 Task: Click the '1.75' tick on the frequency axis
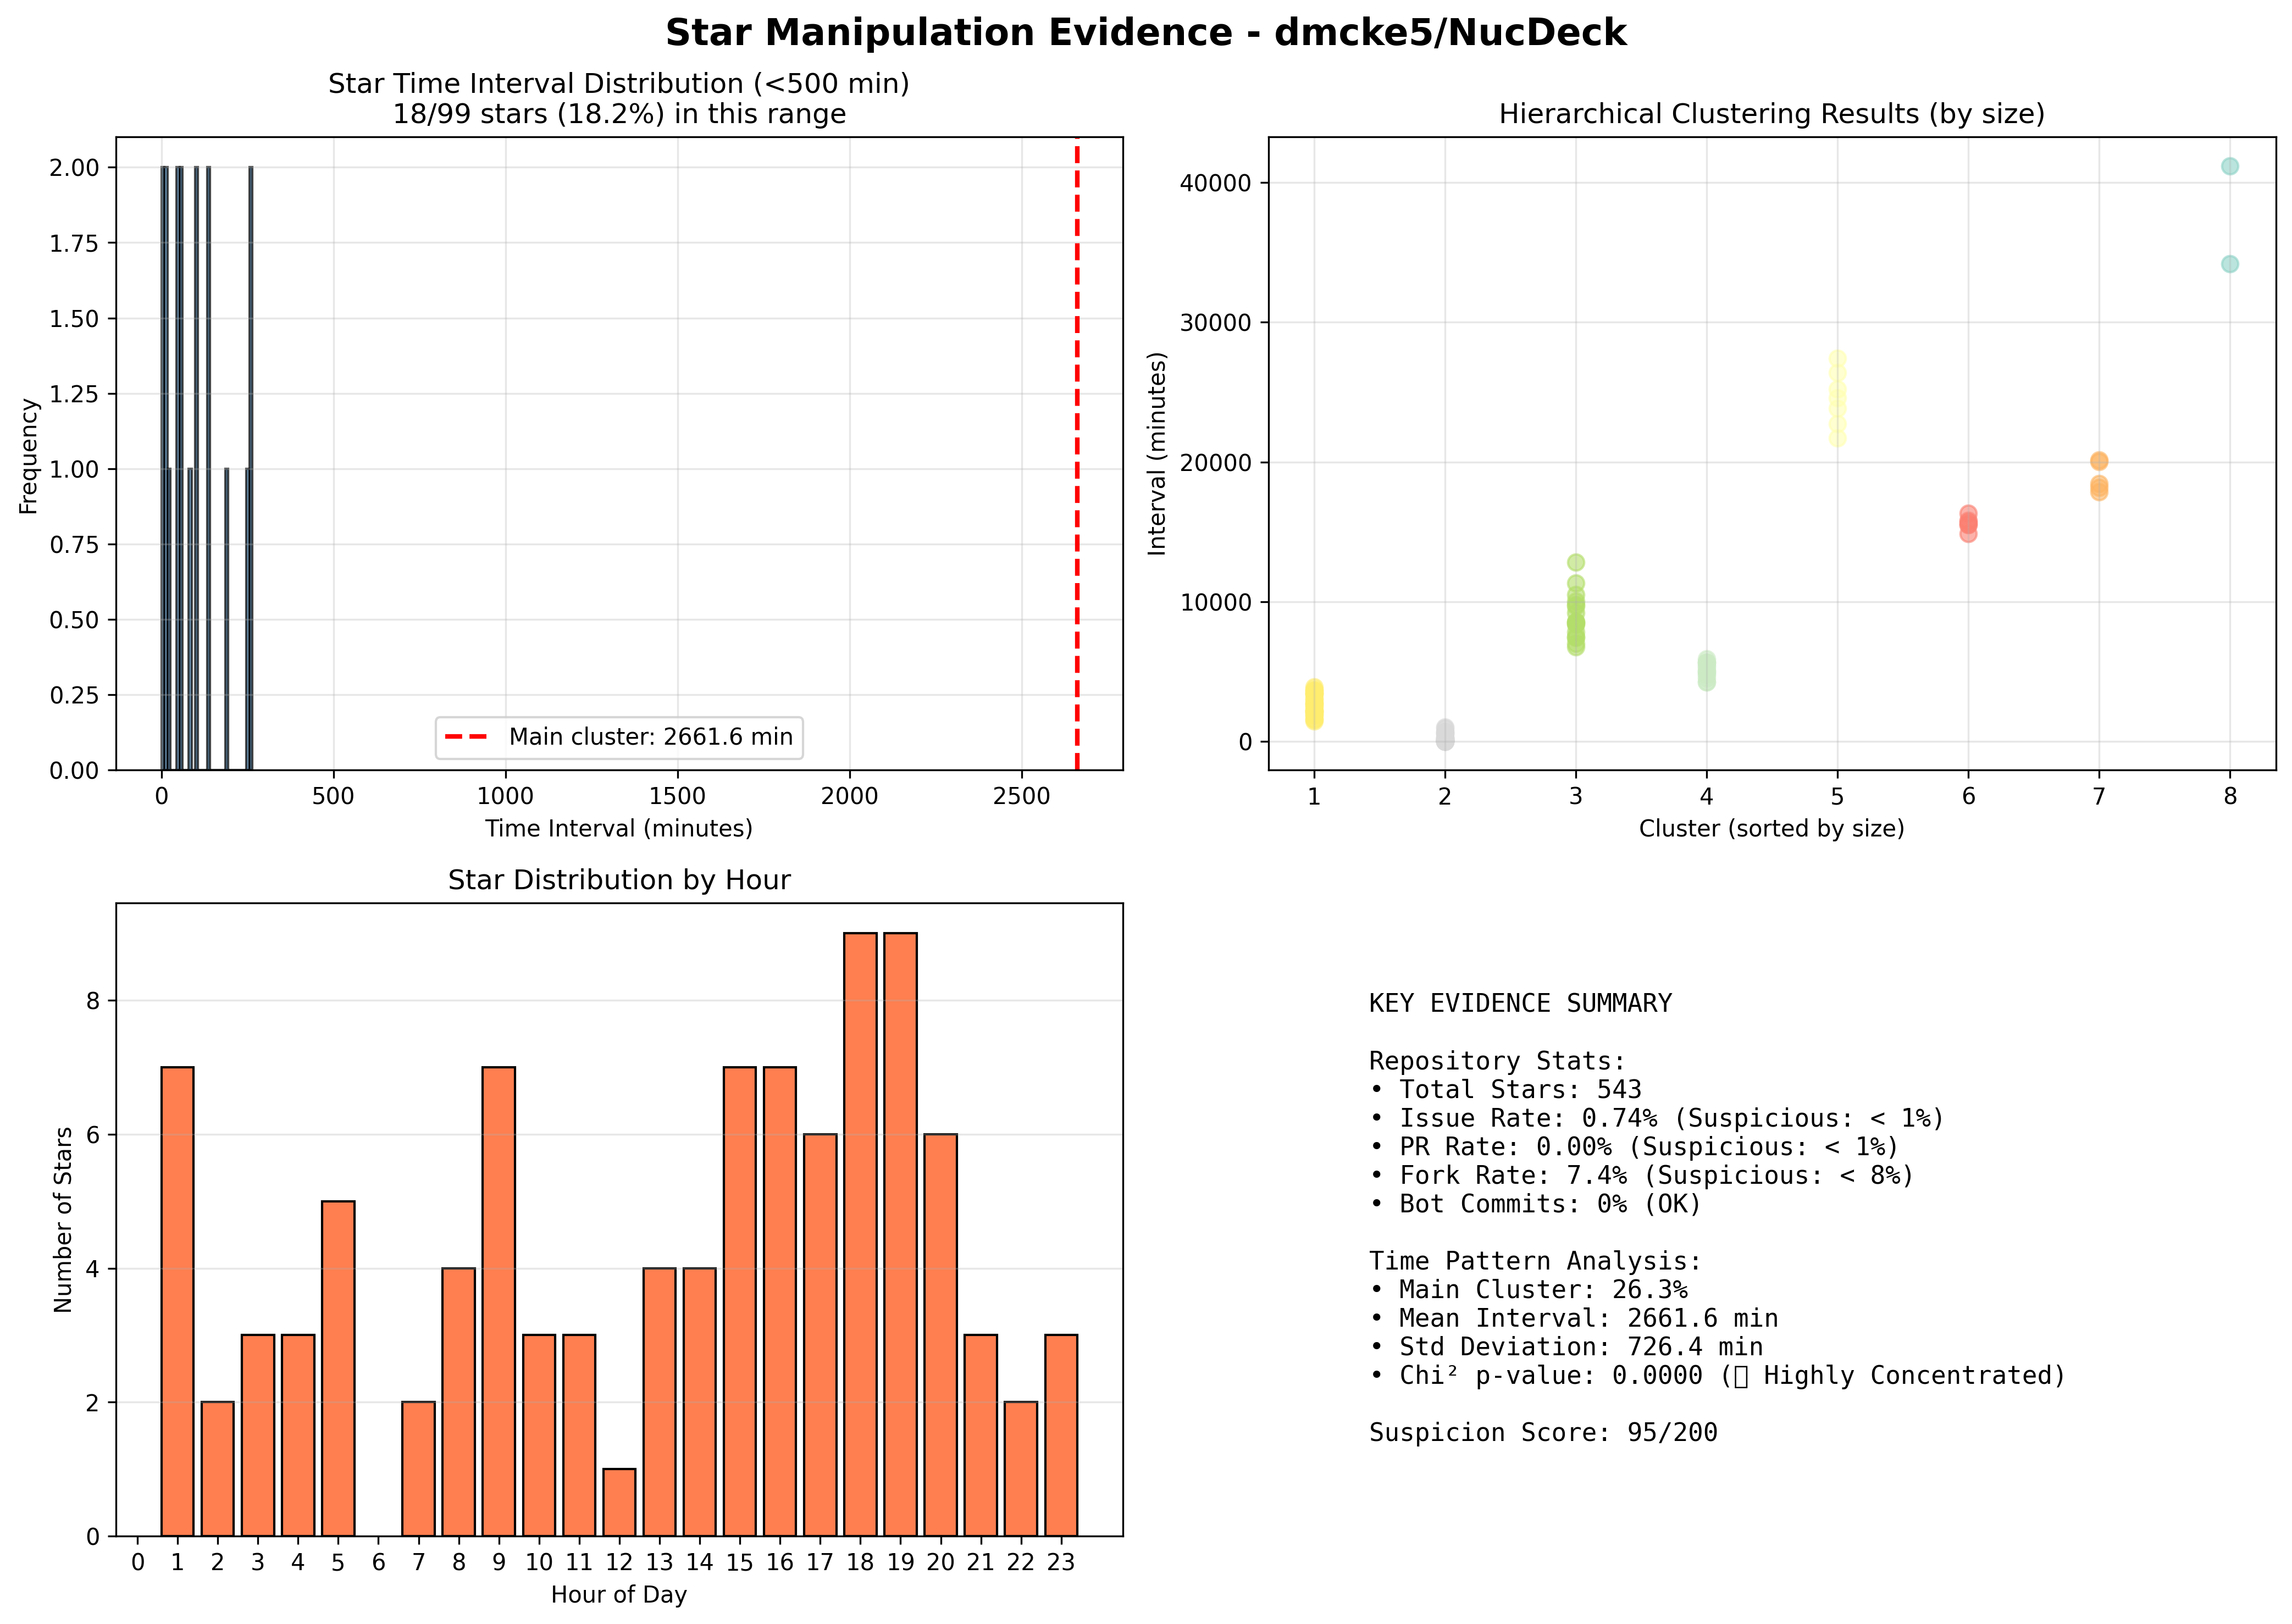coord(75,243)
